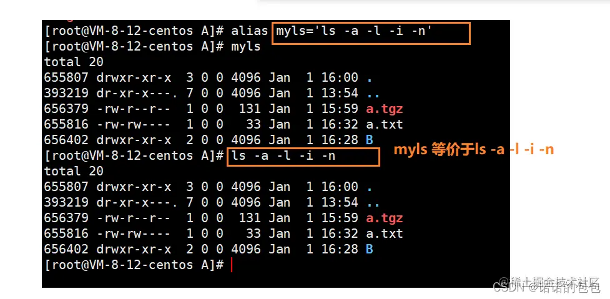The width and height of the screenshot is (610, 299).
Task: Click the file size 33 in the myls output
Action: coord(253,124)
